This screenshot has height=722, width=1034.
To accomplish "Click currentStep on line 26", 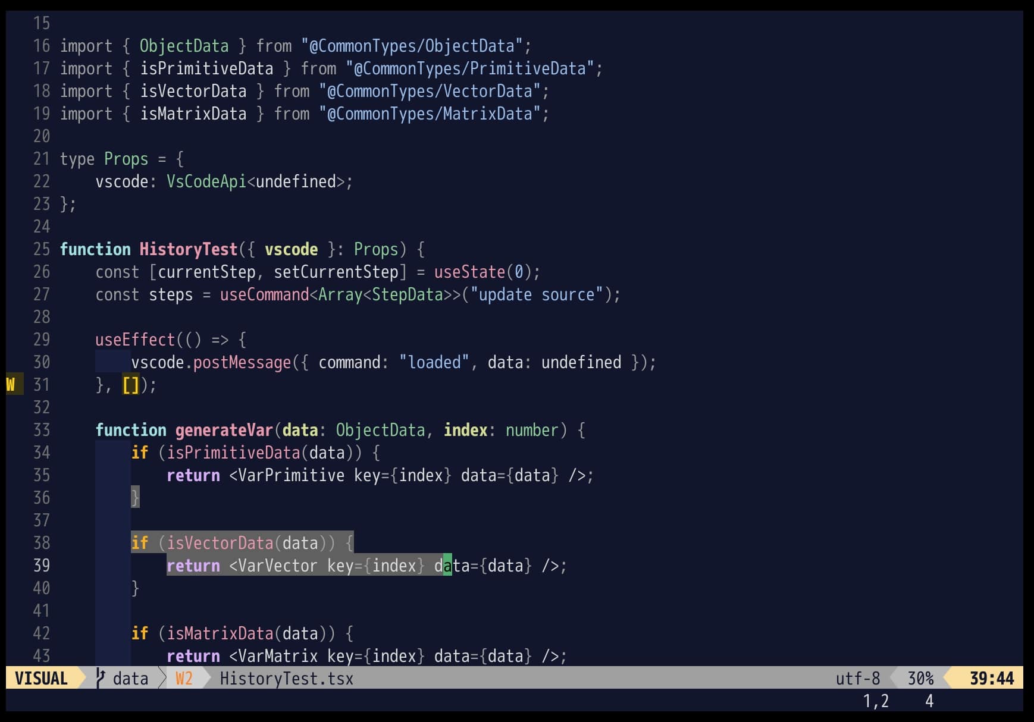I will point(206,272).
